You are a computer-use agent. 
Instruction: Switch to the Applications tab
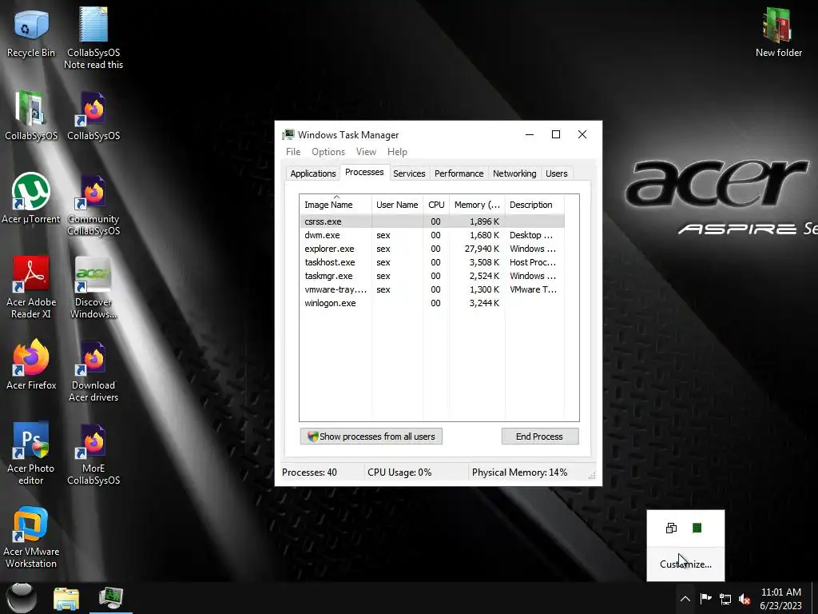pyautogui.click(x=313, y=173)
